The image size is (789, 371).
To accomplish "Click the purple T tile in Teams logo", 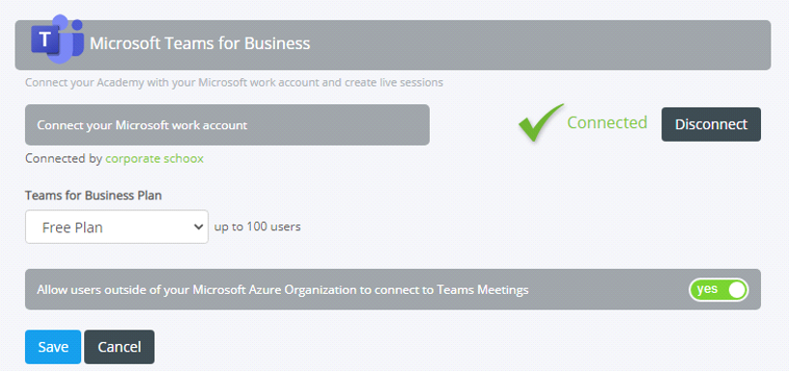I will click(x=45, y=40).
